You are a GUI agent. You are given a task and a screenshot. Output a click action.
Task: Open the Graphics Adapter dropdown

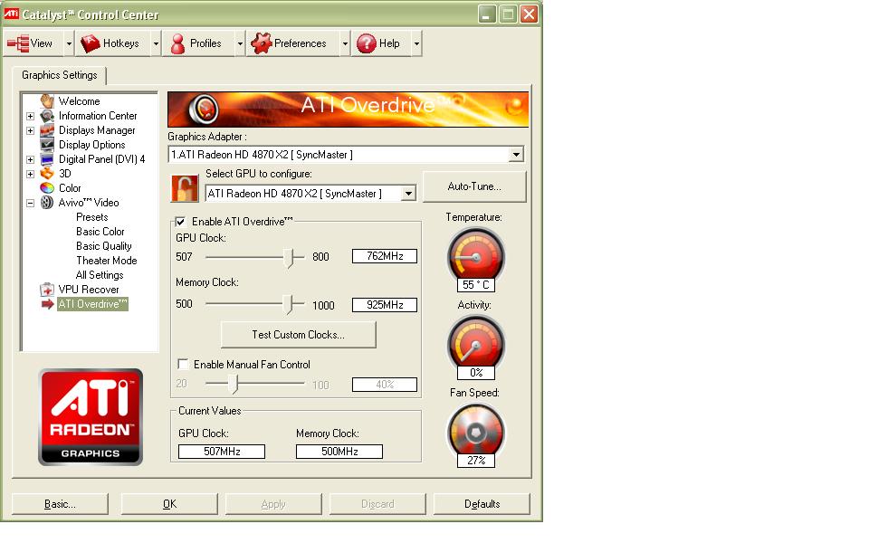click(516, 155)
